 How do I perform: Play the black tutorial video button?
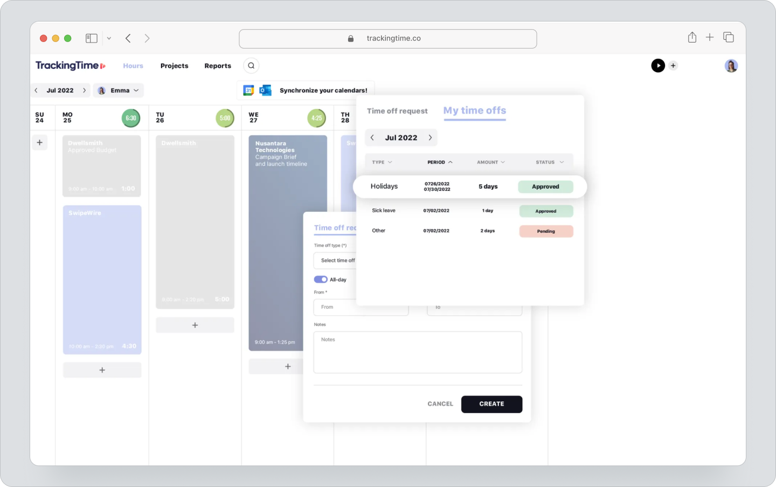[x=658, y=65]
